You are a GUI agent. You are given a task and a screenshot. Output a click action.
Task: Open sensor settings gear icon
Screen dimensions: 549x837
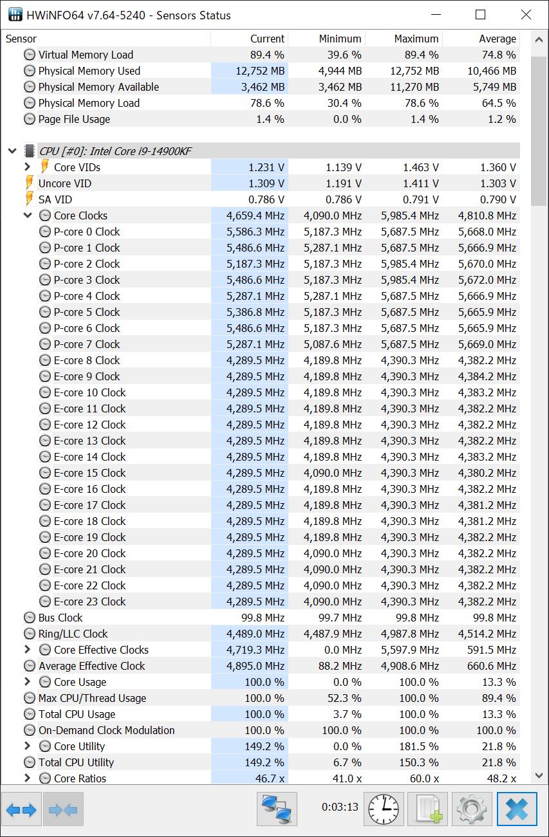[x=472, y=809]
